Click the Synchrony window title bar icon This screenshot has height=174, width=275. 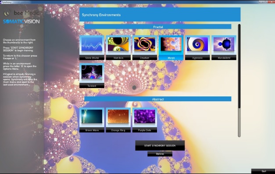point(1,2)
